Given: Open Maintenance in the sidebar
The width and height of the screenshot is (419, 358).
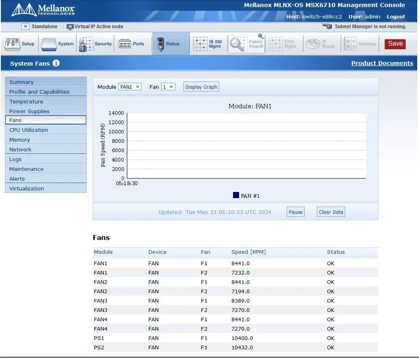Looking at the screenshot, I should coord(46,169).
